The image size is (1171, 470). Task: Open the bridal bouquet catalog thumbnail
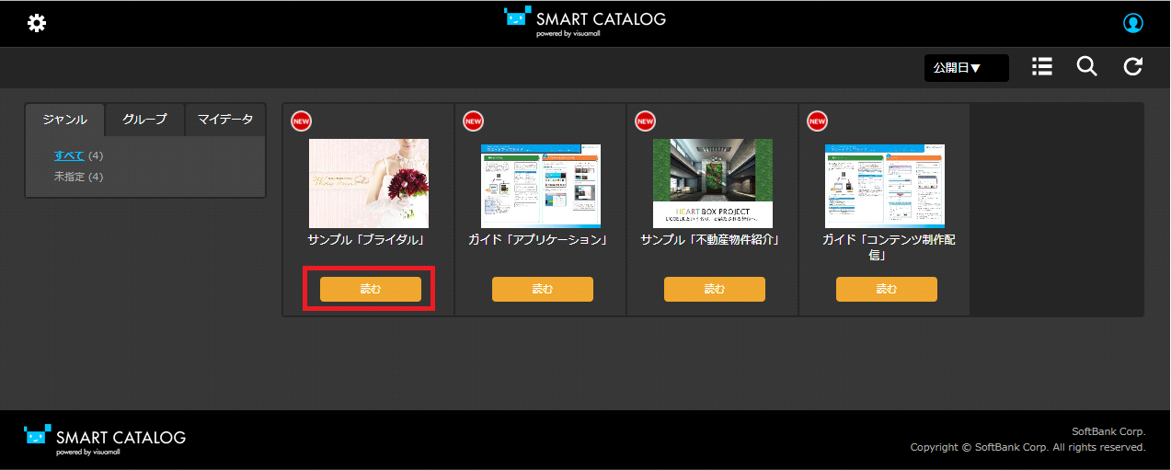tap(368, 183)
